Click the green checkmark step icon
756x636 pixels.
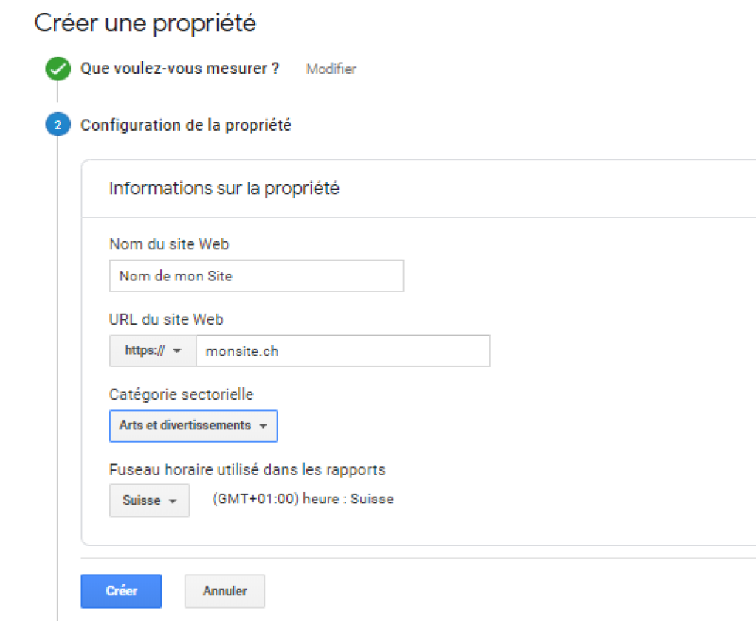pos(58,69)
